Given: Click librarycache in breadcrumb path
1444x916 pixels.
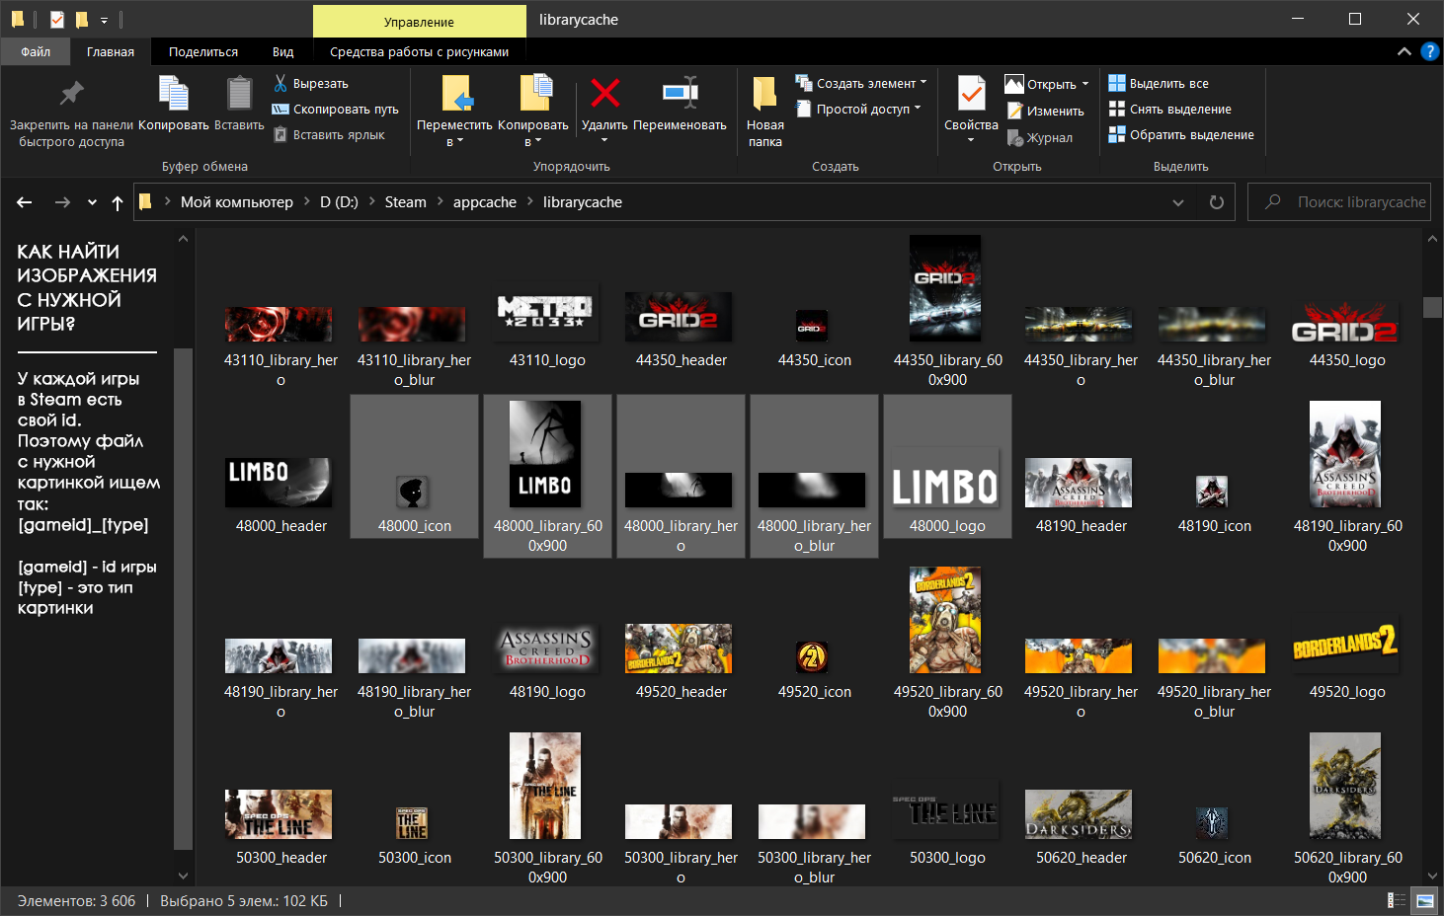Looking at the screenshot, I should point(583,202).
